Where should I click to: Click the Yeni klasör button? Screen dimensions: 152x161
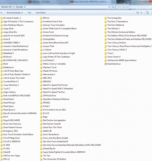click(41, 13)
